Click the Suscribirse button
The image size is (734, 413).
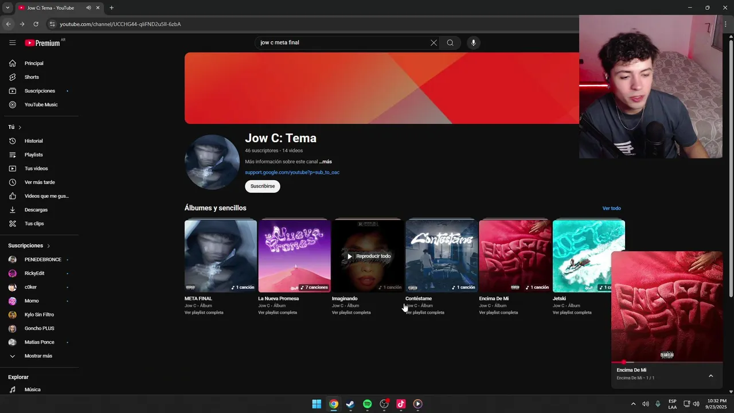pyautogui.click(x=263, y=186)
